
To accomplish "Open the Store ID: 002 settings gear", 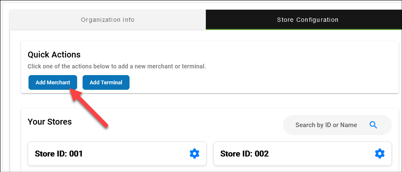I will tap(380, 154).
